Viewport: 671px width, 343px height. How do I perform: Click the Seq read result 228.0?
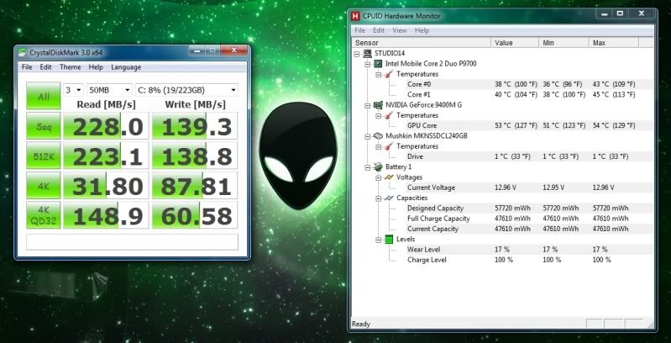(106, 126)
